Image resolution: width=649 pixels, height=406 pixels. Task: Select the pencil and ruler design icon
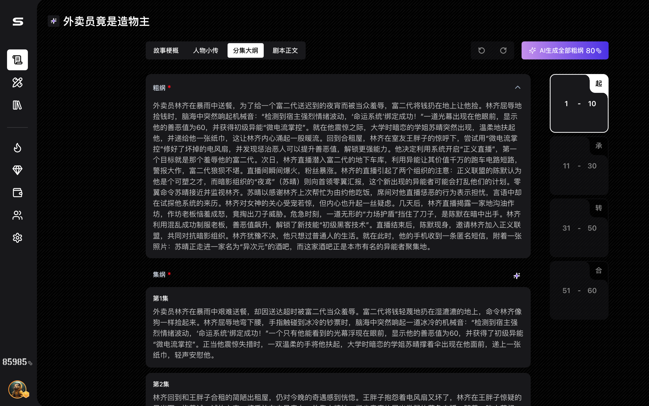pyautogui.click(x=18, y=83)
